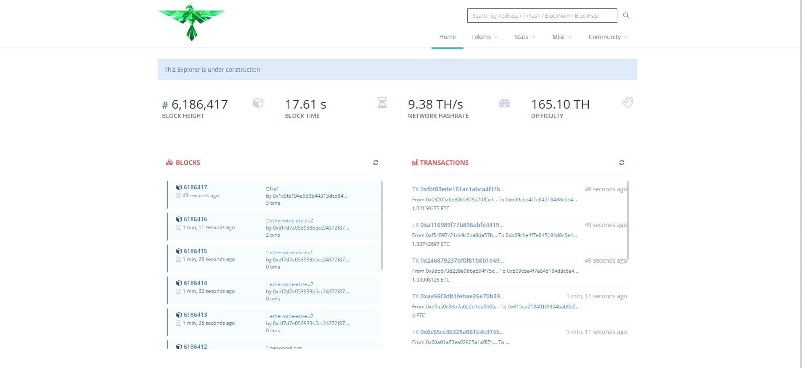Click the block time hourglass icon

point(382,103)
